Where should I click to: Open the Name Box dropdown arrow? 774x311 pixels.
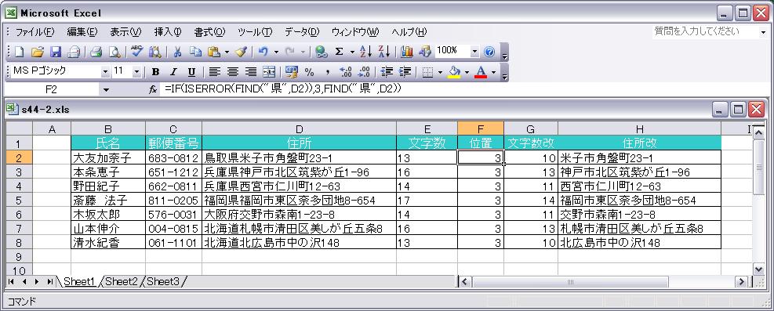pyautogui.click(x=106, y=90)
